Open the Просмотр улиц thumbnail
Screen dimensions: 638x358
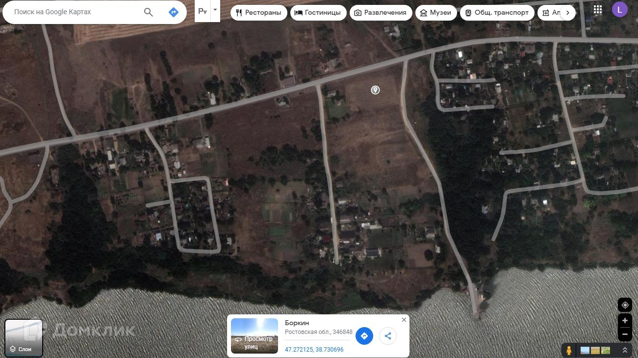pyautogui.click(x=254, y=336)
